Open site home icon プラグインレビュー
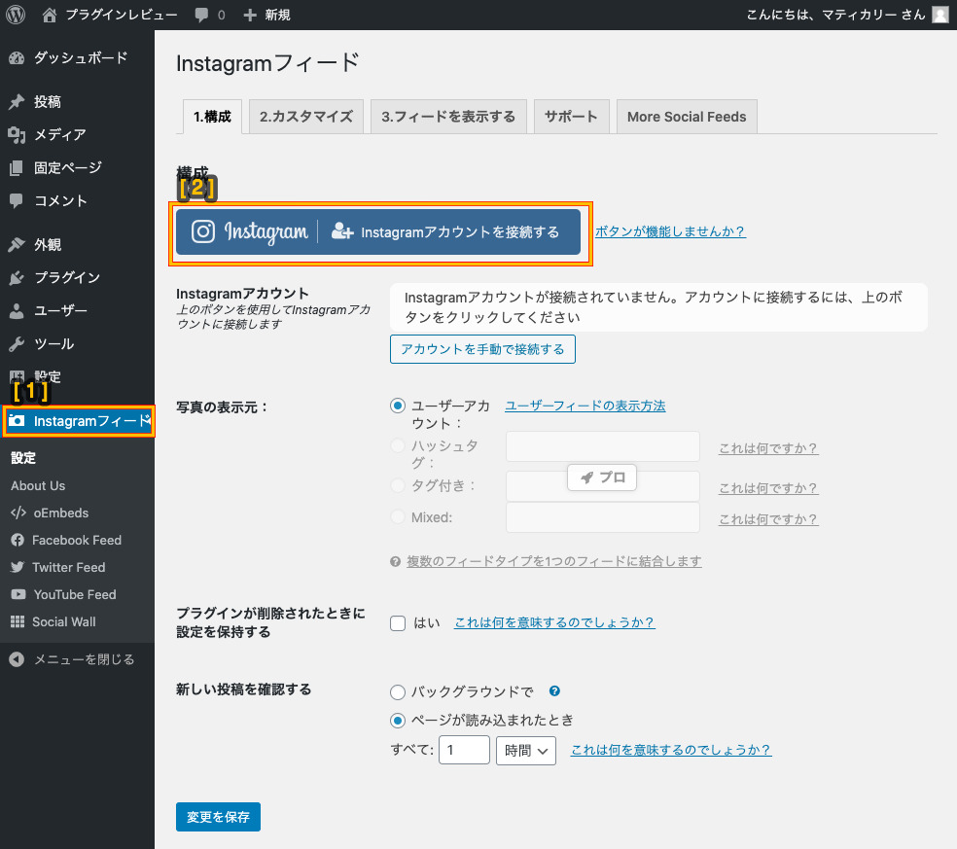The width and height of the screenshot is (957, 849). (50, 15)
